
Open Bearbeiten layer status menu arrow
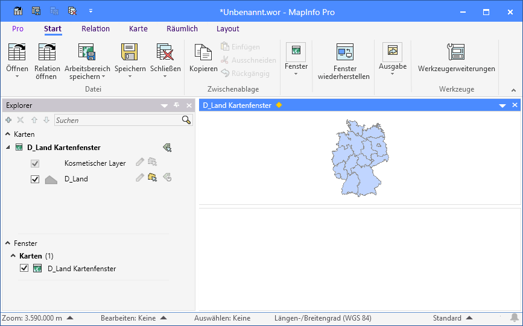[x=163, y=318]
